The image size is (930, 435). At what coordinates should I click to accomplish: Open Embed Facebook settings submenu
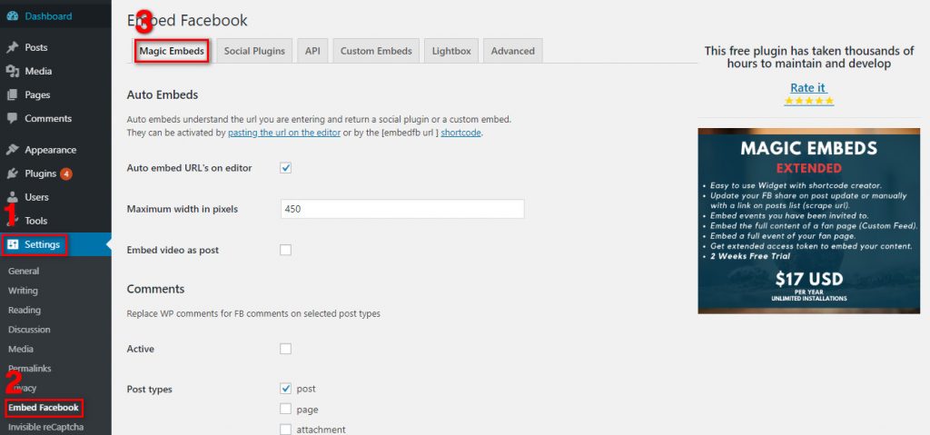point(44,408)
